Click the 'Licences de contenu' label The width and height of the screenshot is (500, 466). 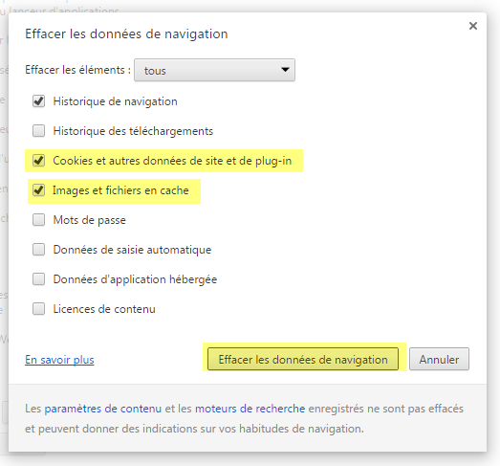(x=104, y=309)
